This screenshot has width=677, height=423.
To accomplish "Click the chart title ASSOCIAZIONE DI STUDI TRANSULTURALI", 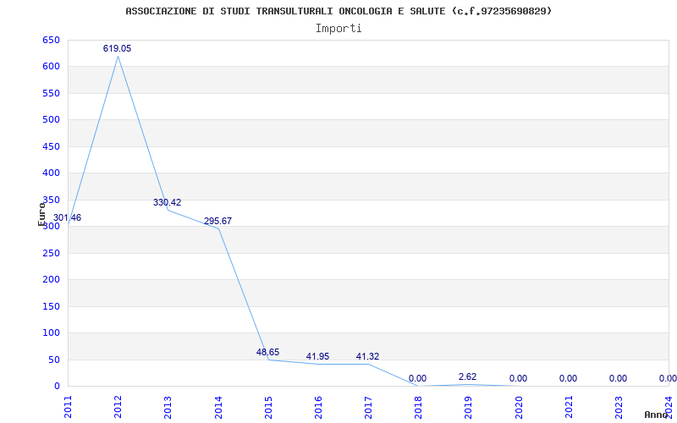I will 338,11.
